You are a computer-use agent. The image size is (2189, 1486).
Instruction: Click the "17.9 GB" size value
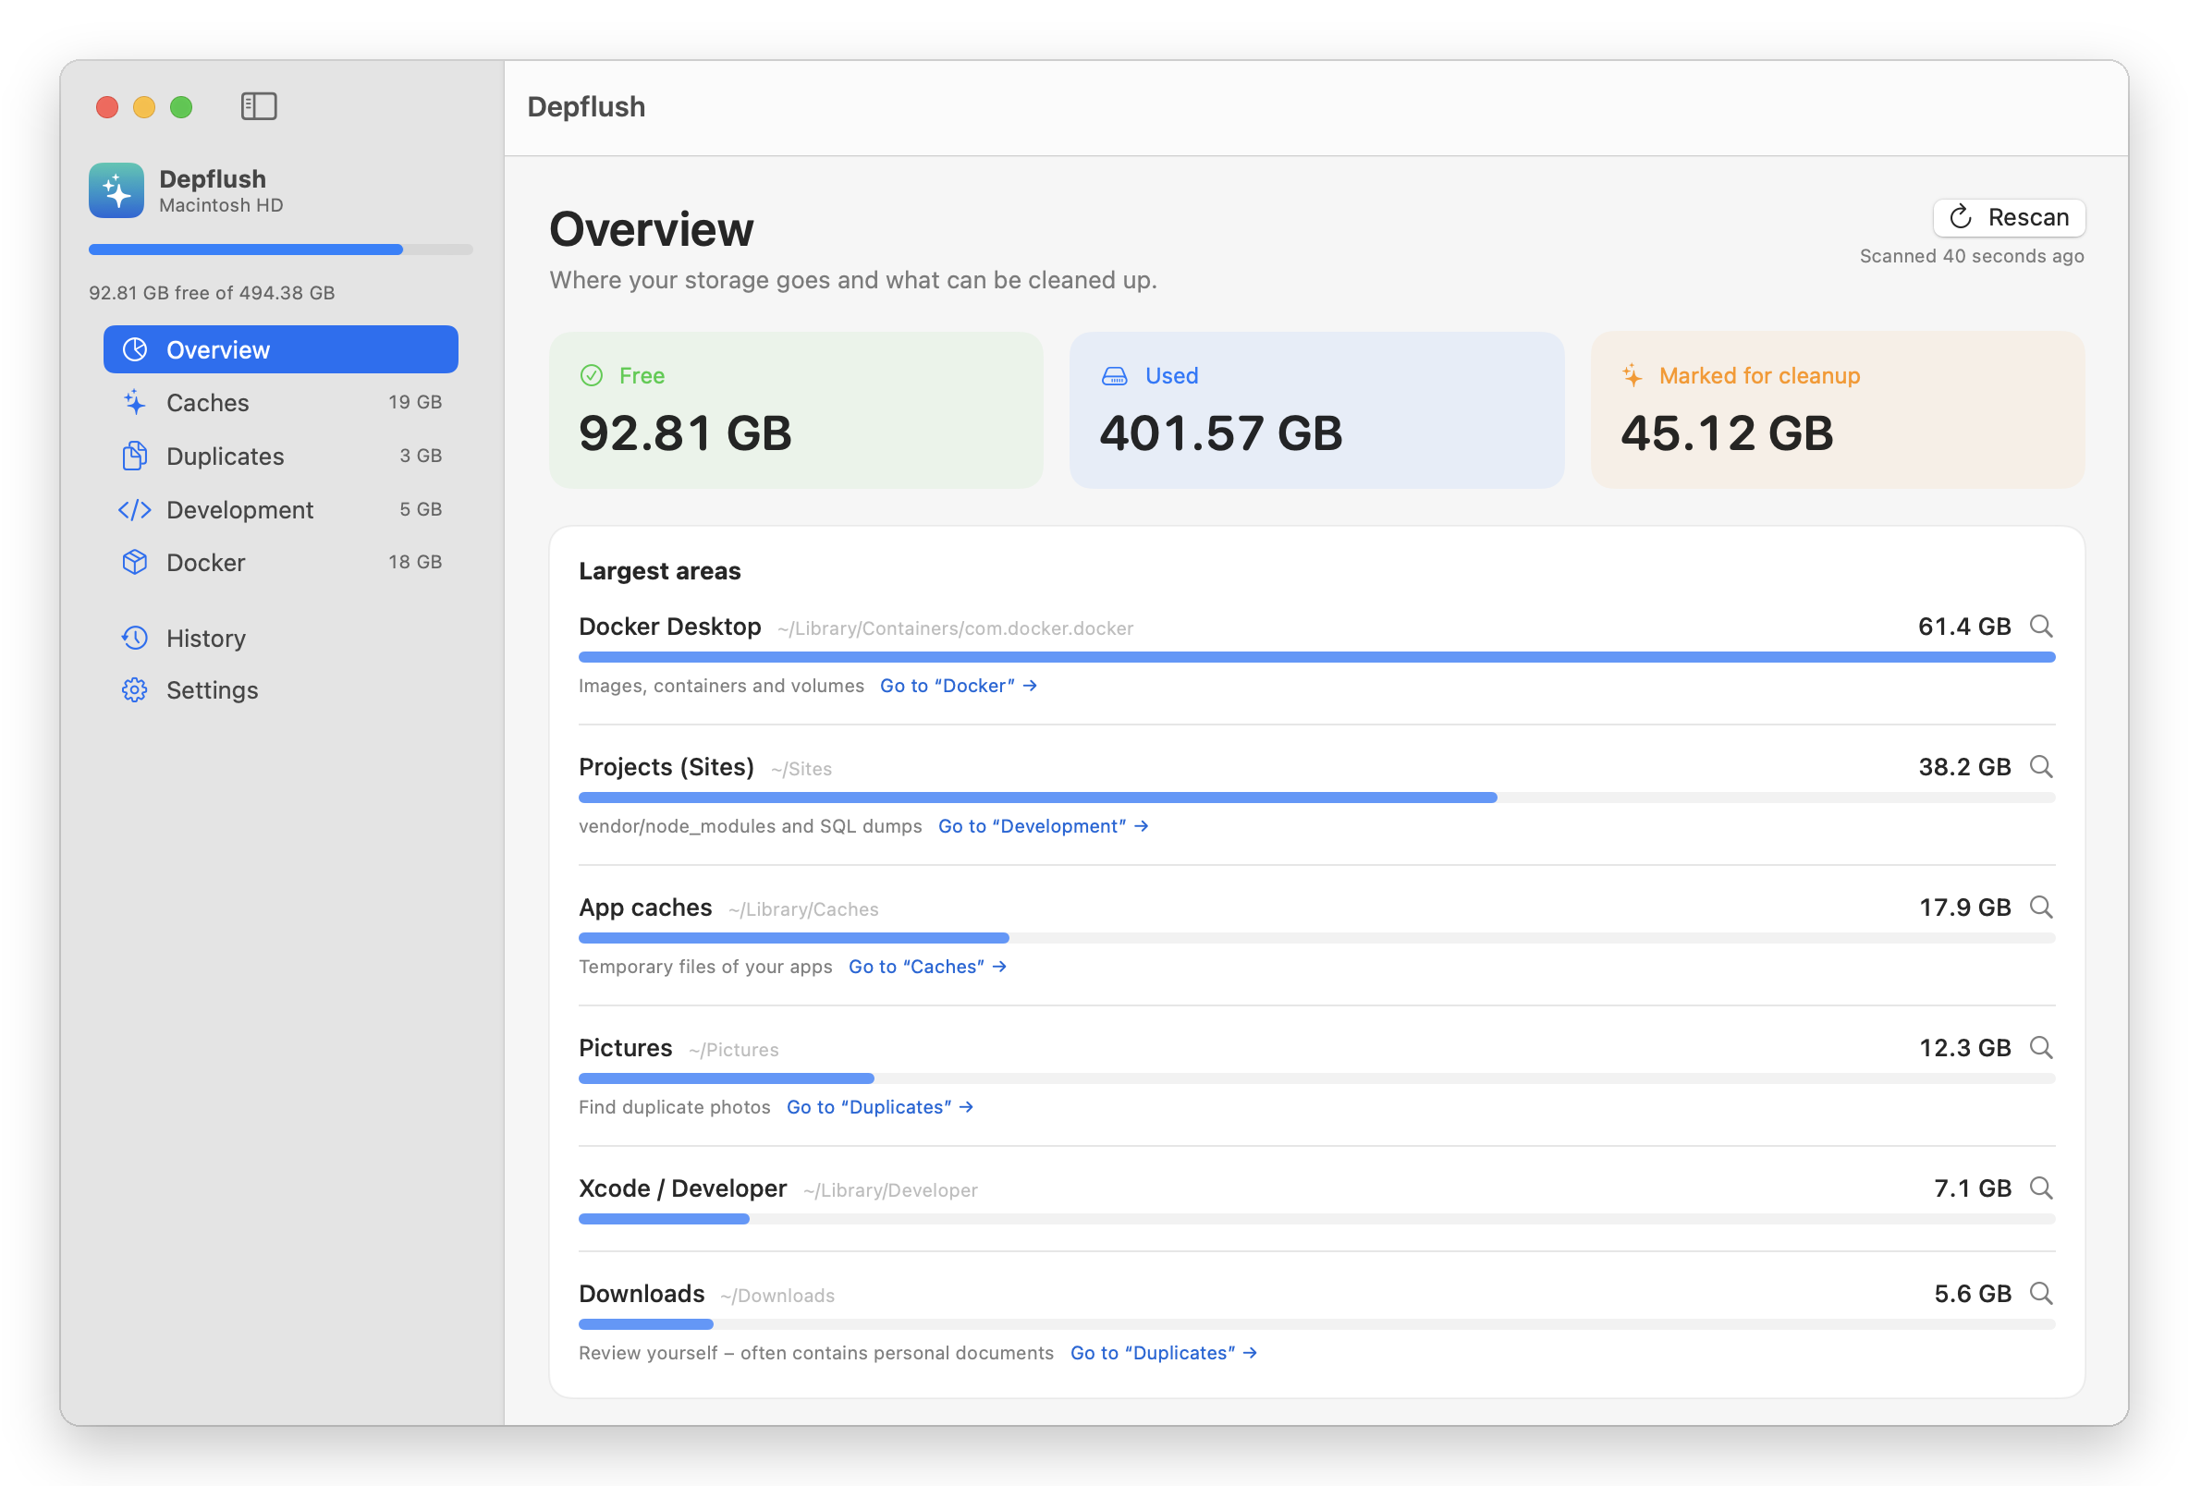pos(1964,907)
